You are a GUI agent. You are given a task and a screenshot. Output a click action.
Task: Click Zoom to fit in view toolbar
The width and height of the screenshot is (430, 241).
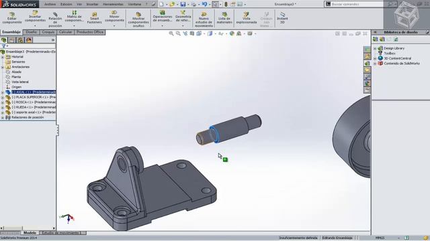(x=171, y=33)
